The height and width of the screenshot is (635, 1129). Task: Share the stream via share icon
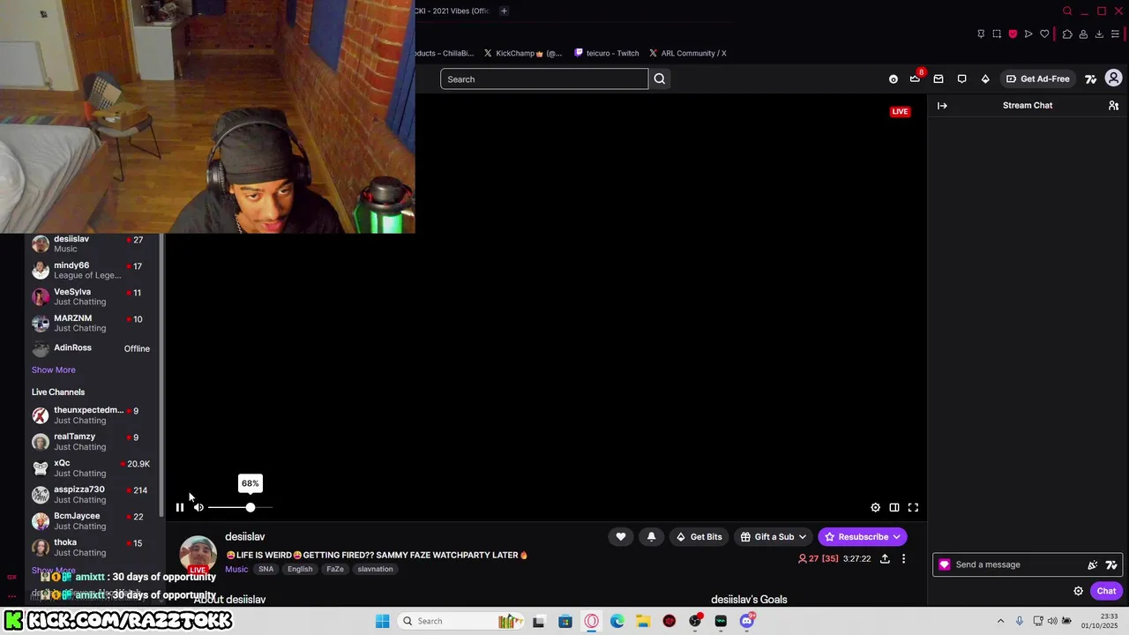[885, 558]
